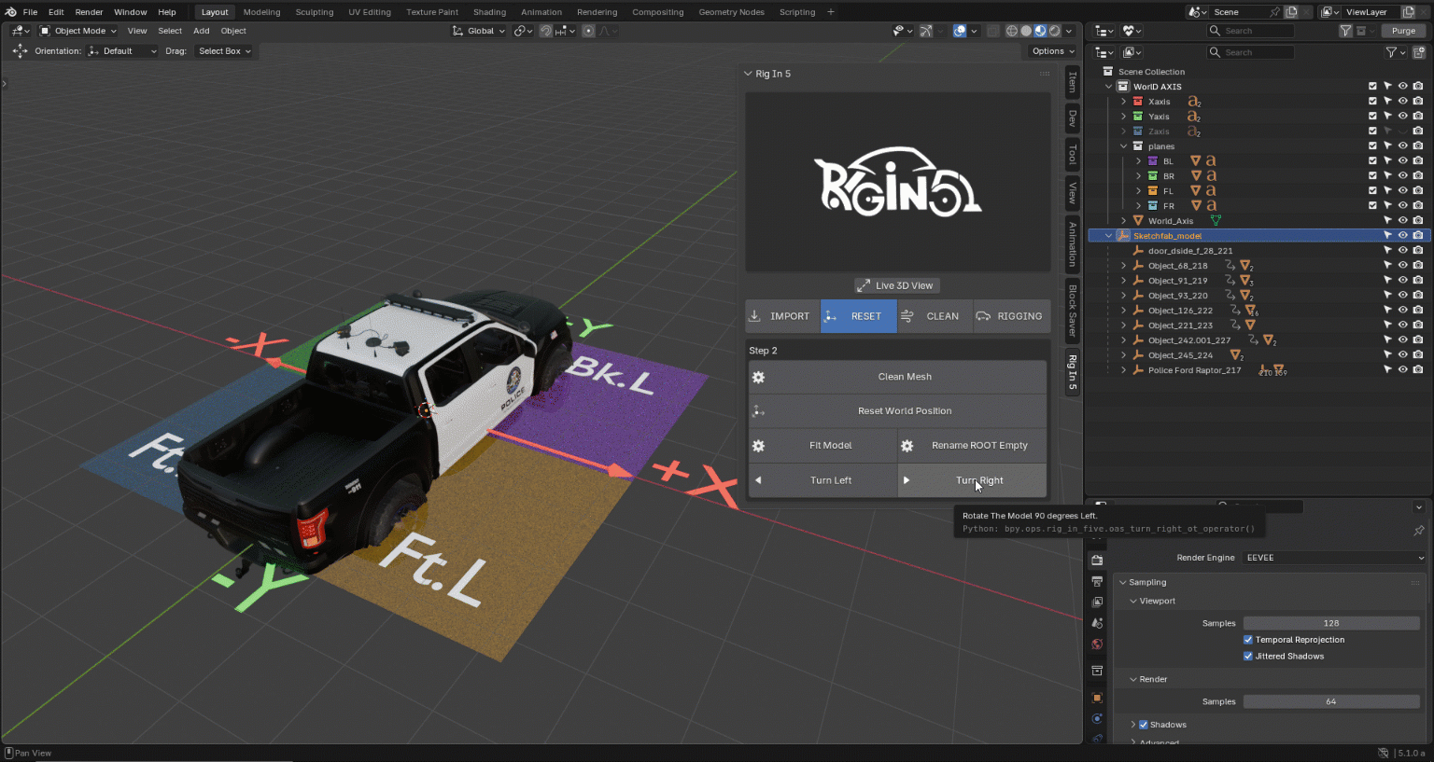Click the Turn Left arrow icon
The height and width of the screenshot is (762, 1434).
[758, 480]
